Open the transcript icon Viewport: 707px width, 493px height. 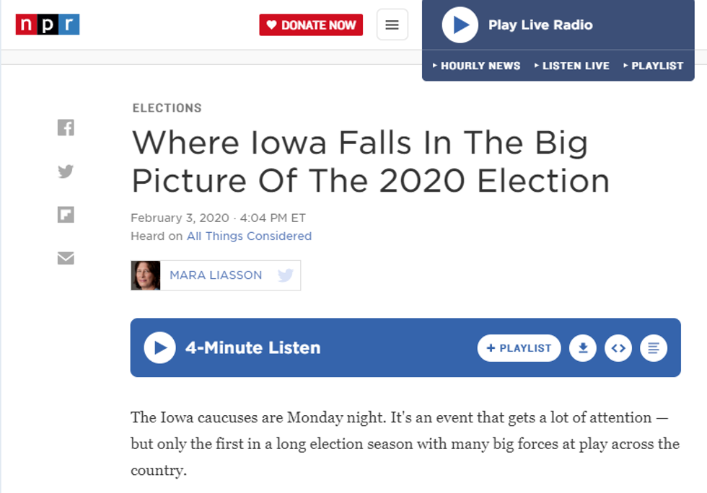click(x=653, y=347)
